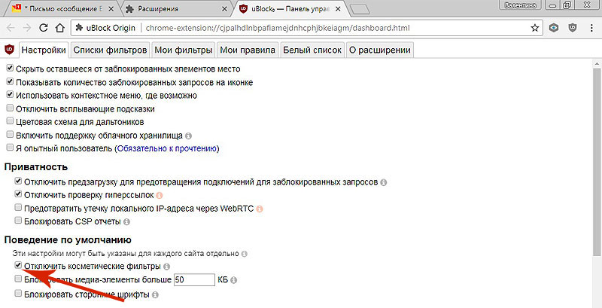Click the uBlock Origin shield toolbar icon
Viewport: 602px width, 308px height.
pyautogui.click(x=573, y=28)
